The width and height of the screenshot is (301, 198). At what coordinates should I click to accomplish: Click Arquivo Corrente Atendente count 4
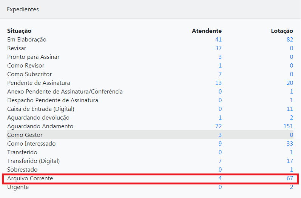[x=220, y=178]
